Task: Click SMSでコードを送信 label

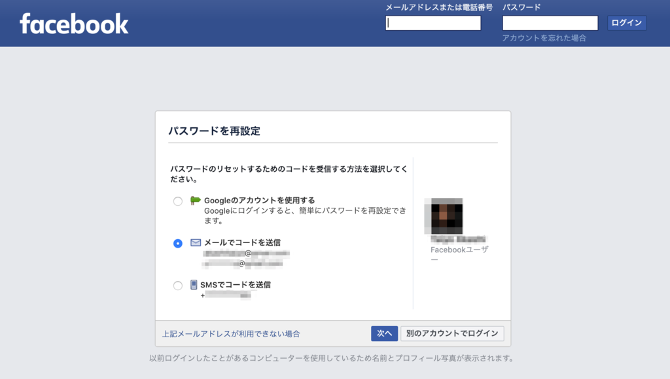Action: point(236,285)
